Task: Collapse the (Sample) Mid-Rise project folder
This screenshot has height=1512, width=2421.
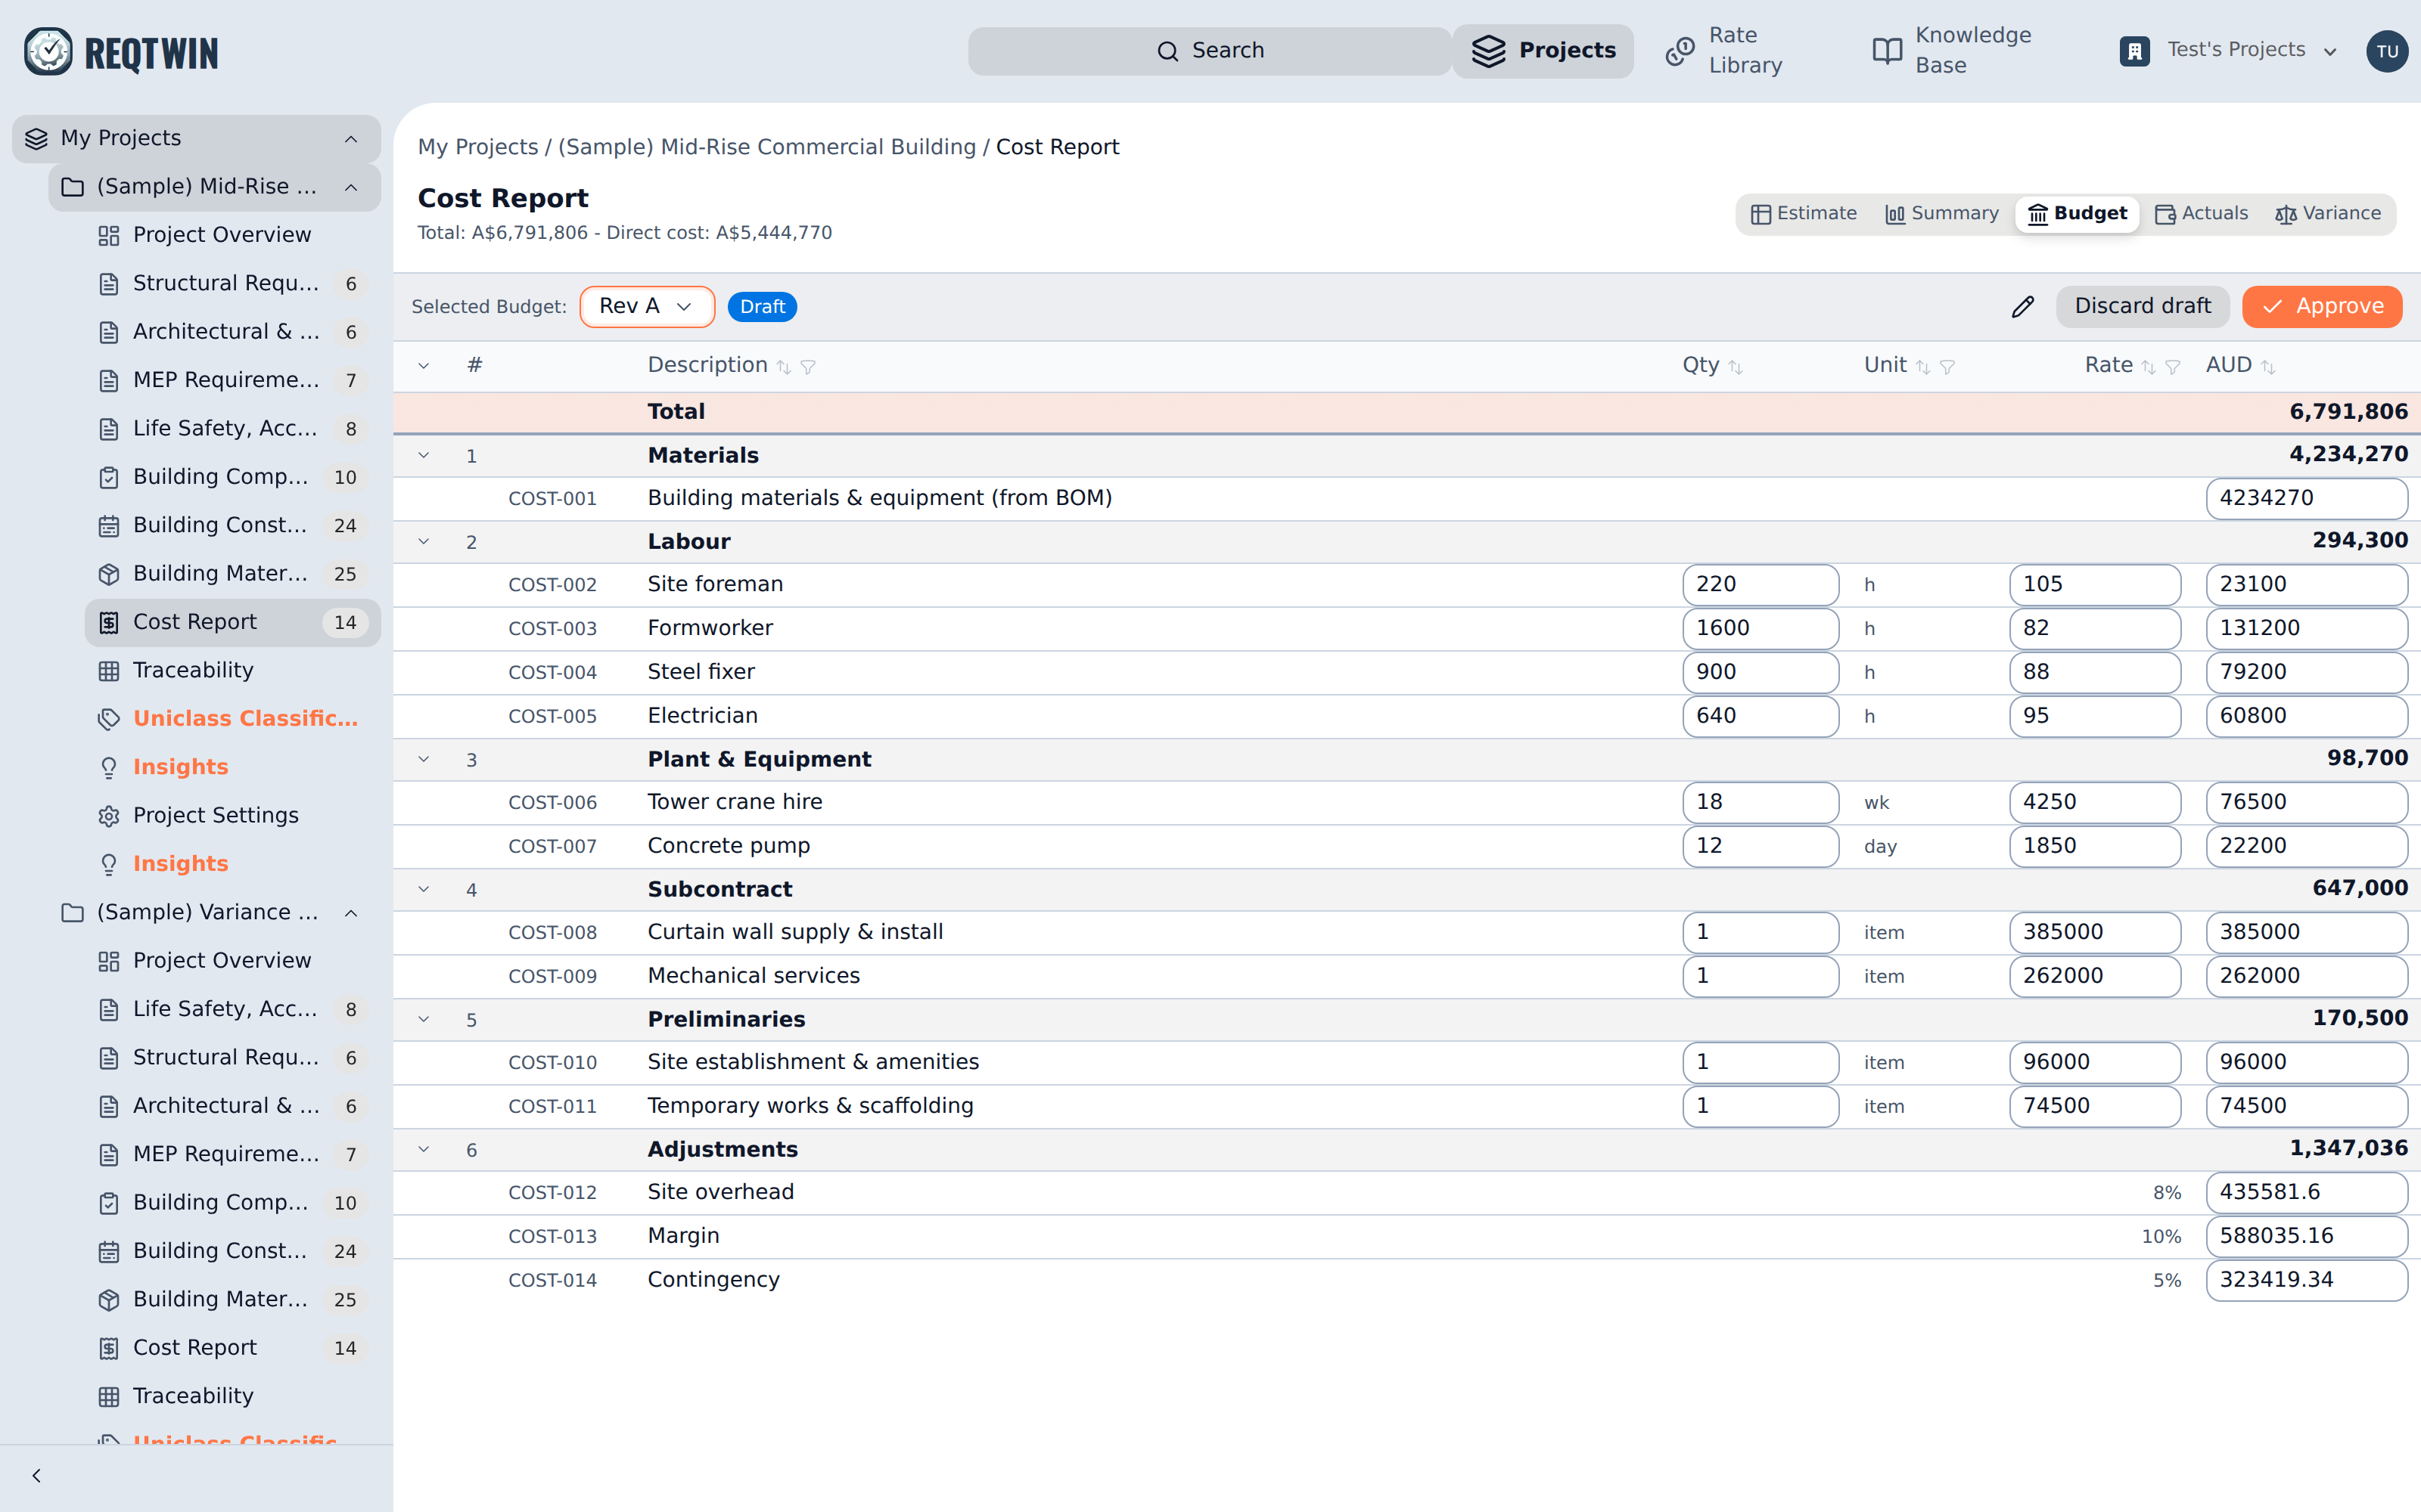Action: pos(351,187)
